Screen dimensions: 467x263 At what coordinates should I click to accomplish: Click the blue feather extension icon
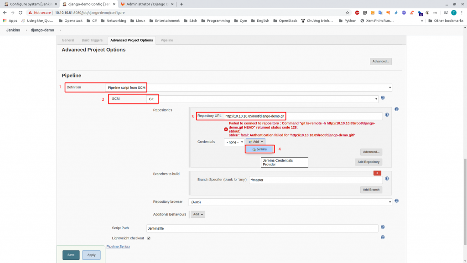396,12
